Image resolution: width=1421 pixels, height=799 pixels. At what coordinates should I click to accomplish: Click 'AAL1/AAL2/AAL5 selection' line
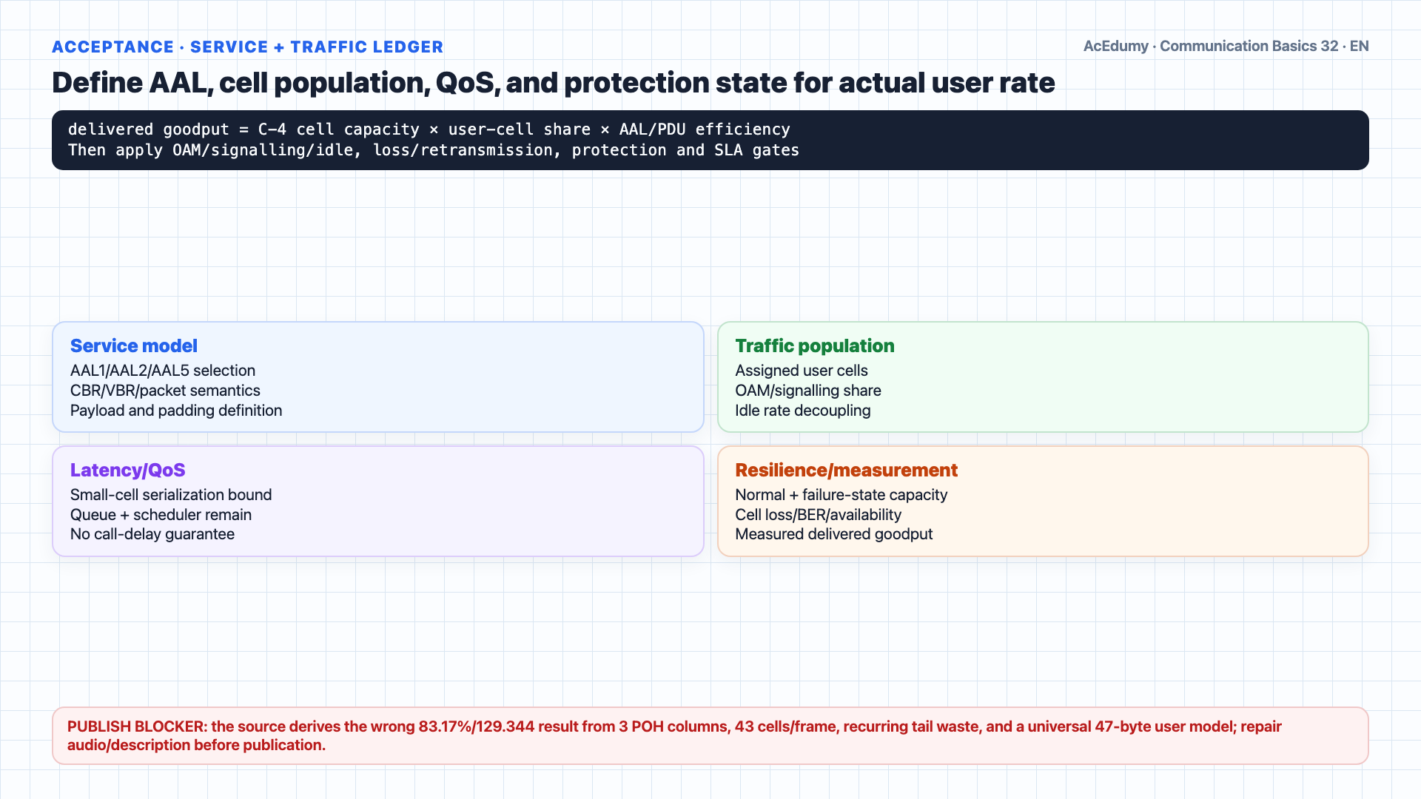pos(163,370)
